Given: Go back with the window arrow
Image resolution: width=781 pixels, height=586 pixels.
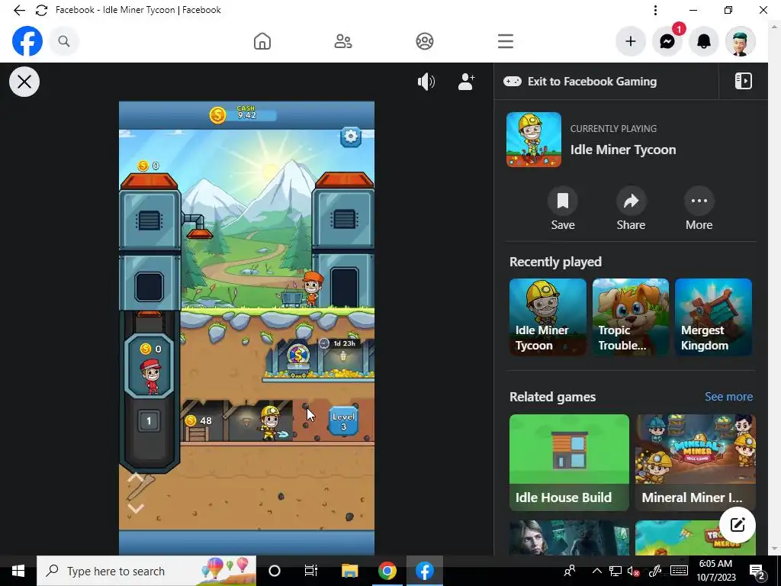Looking at the screenshot, I should point(19,10).
